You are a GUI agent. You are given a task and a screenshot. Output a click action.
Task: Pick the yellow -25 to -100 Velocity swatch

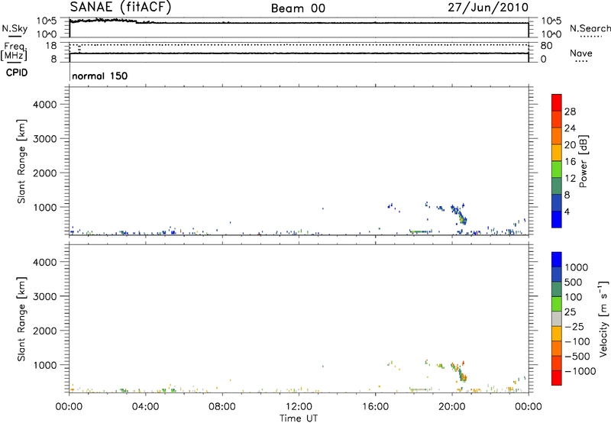(557, 334)
